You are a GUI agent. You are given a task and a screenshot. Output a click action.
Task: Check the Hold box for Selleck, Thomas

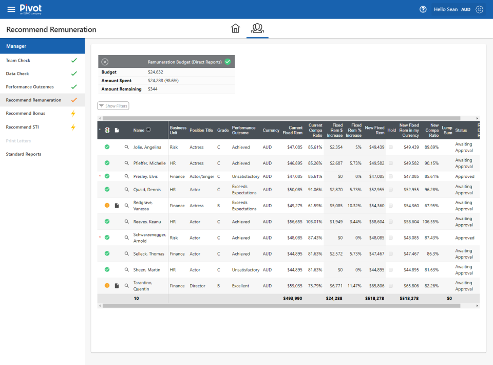click(x=392, y=253)
